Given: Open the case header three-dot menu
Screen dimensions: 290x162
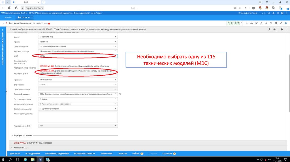Looking at the screenshot, I should click(x=287, y=29).
